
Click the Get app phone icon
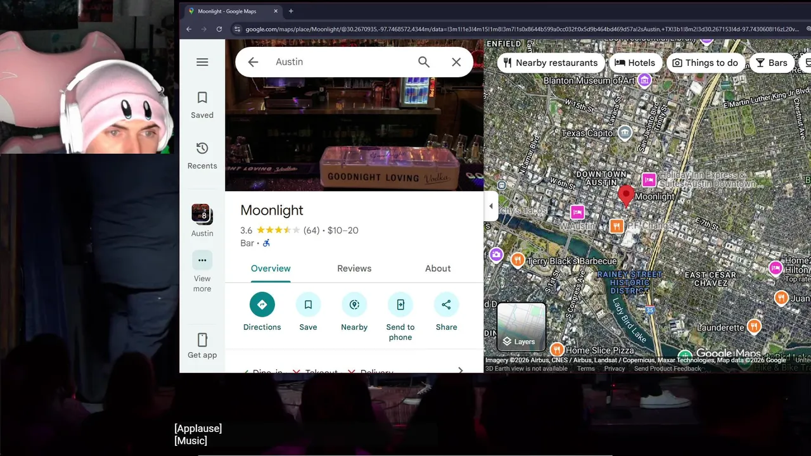tap(202, 340)
